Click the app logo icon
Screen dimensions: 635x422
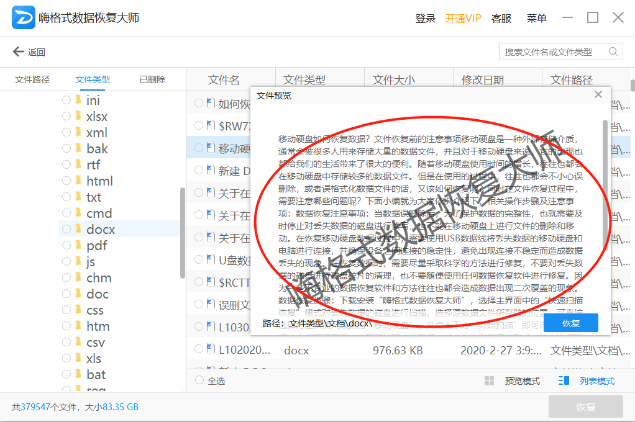23,17
